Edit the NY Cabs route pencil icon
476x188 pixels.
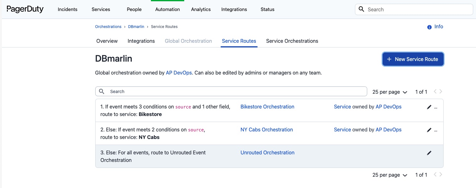(429, 130)
